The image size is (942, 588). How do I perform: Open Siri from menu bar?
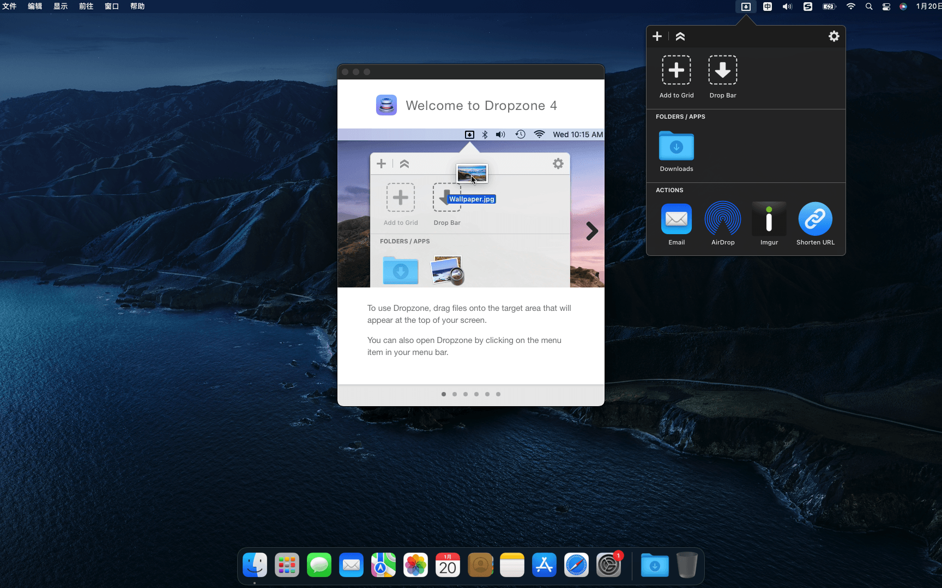(903, 7)
